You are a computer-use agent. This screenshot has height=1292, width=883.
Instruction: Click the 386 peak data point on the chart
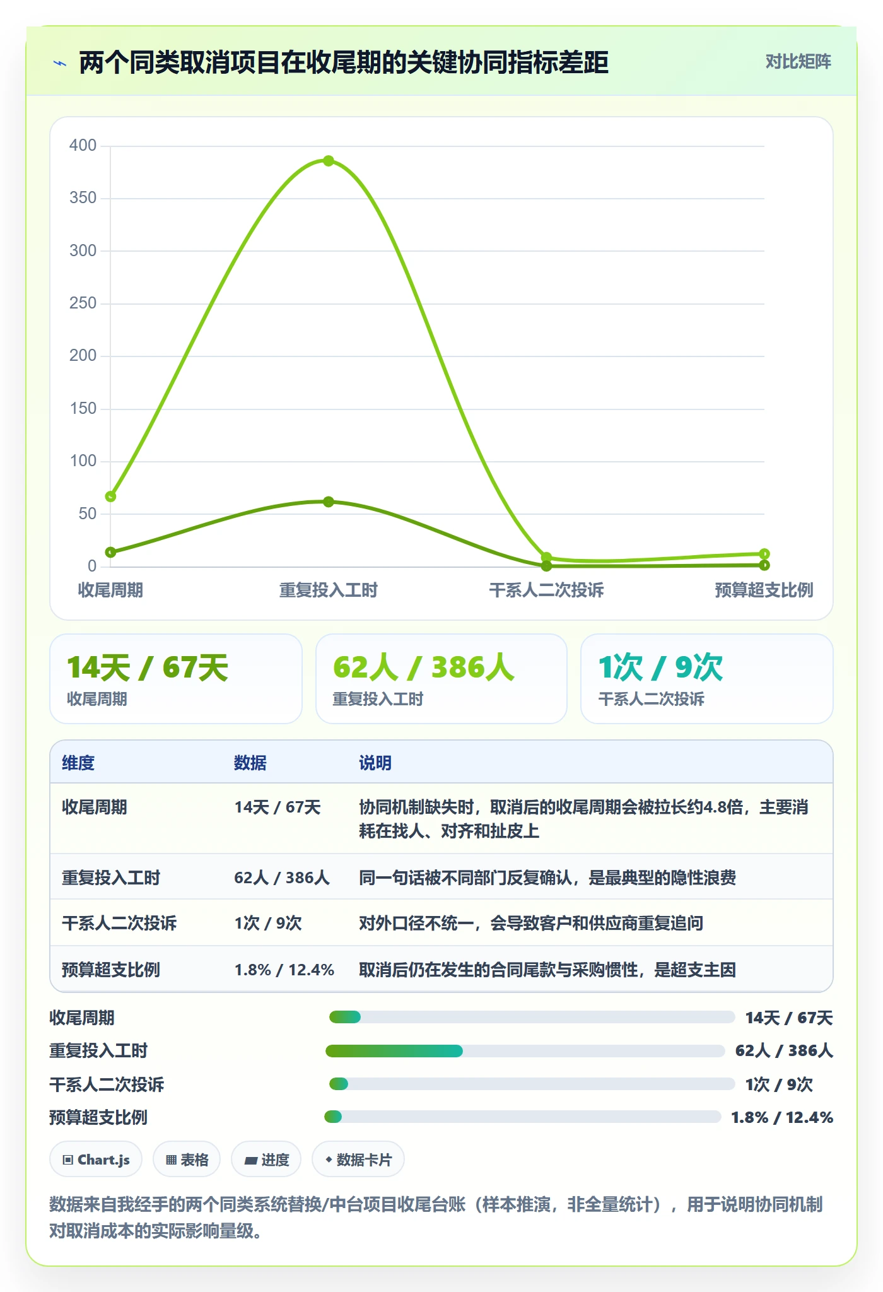coord(329,161)
